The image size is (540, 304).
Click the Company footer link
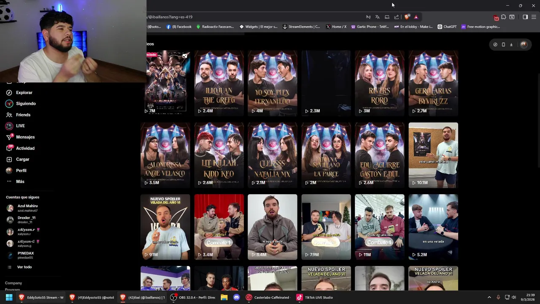pos(13,283)
